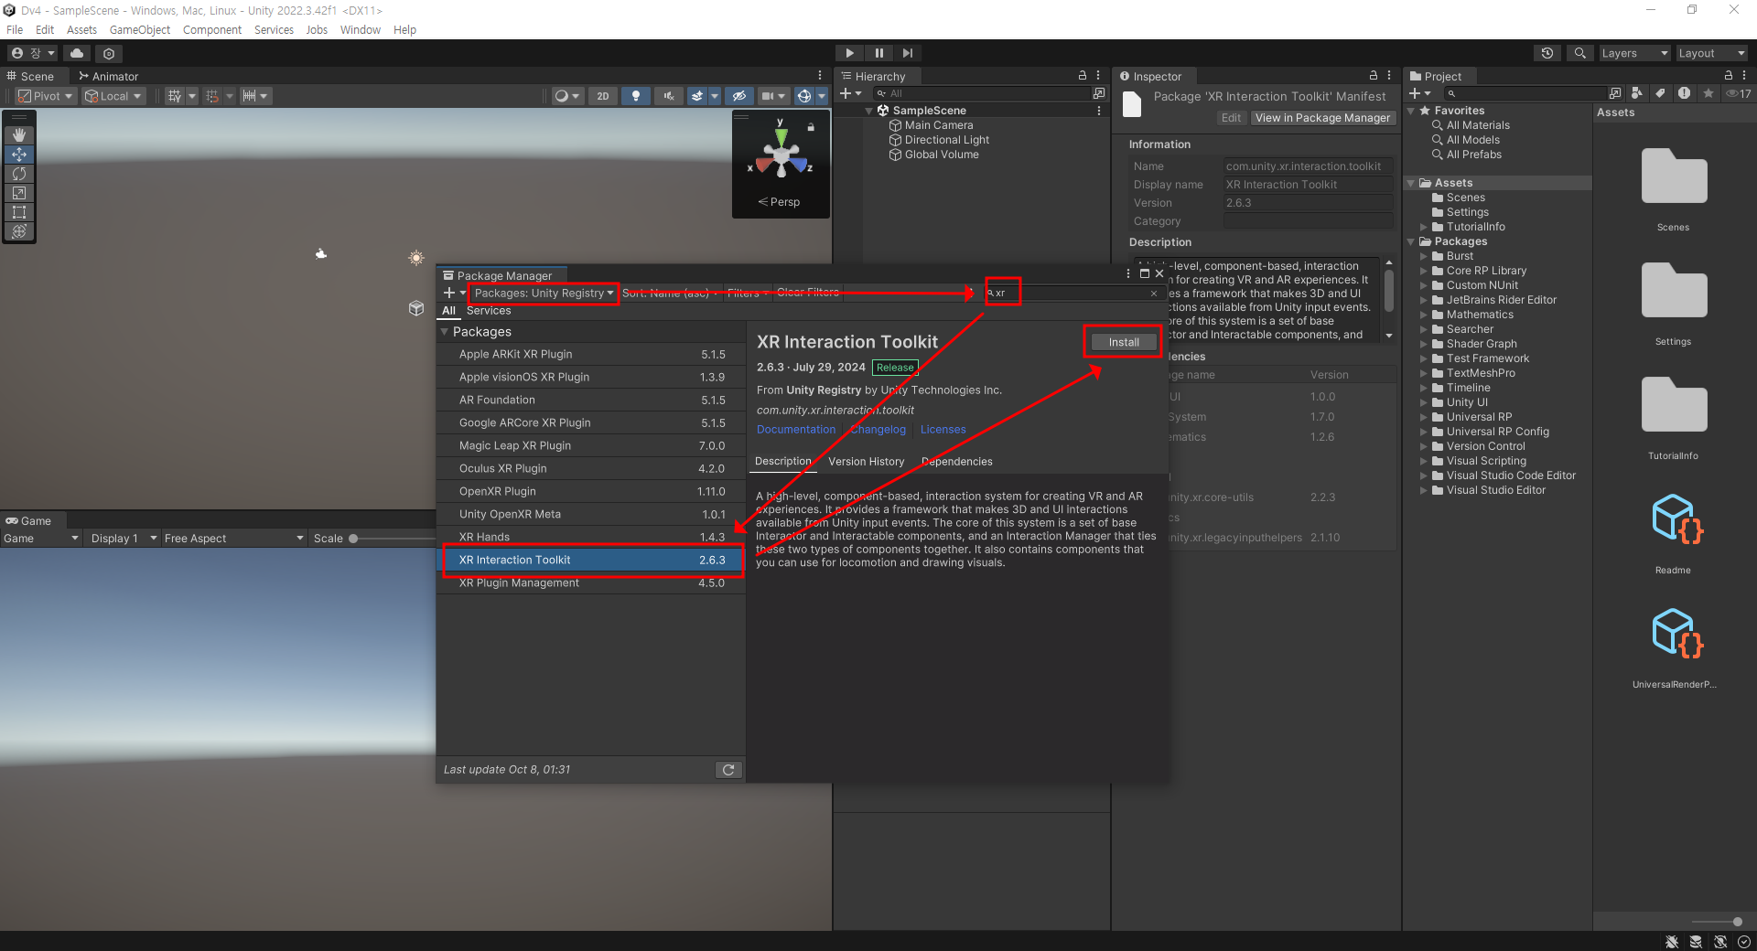The width and height of the screenshot is (1757, 951).
Task: Select the Rotate tool
Action: point(19,174)
